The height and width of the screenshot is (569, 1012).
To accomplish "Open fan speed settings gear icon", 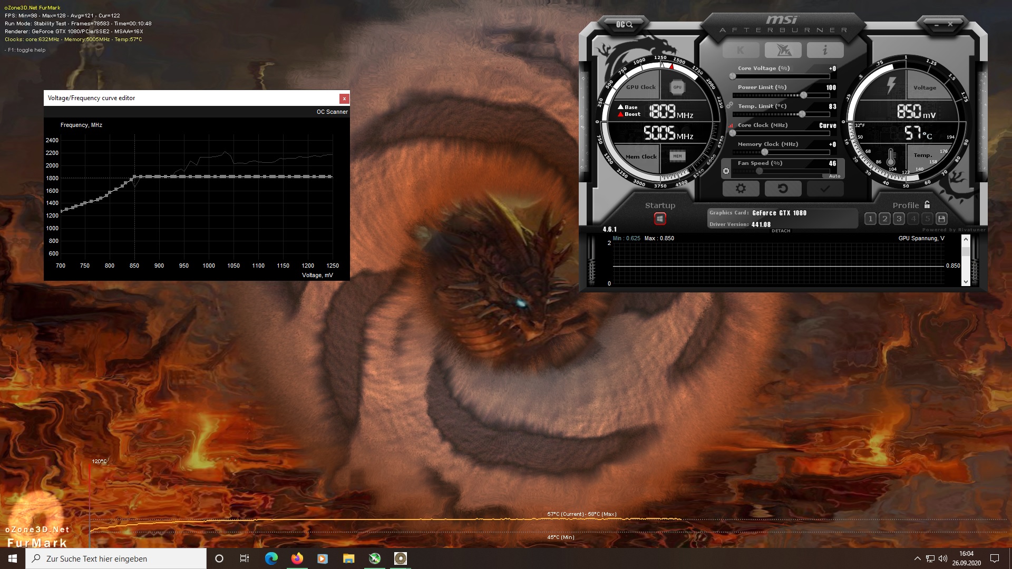I will click(x=726, y=171).
